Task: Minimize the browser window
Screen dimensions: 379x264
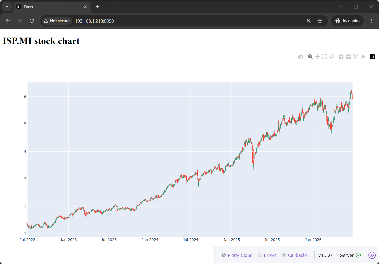Action: click(x=341, y=7)
